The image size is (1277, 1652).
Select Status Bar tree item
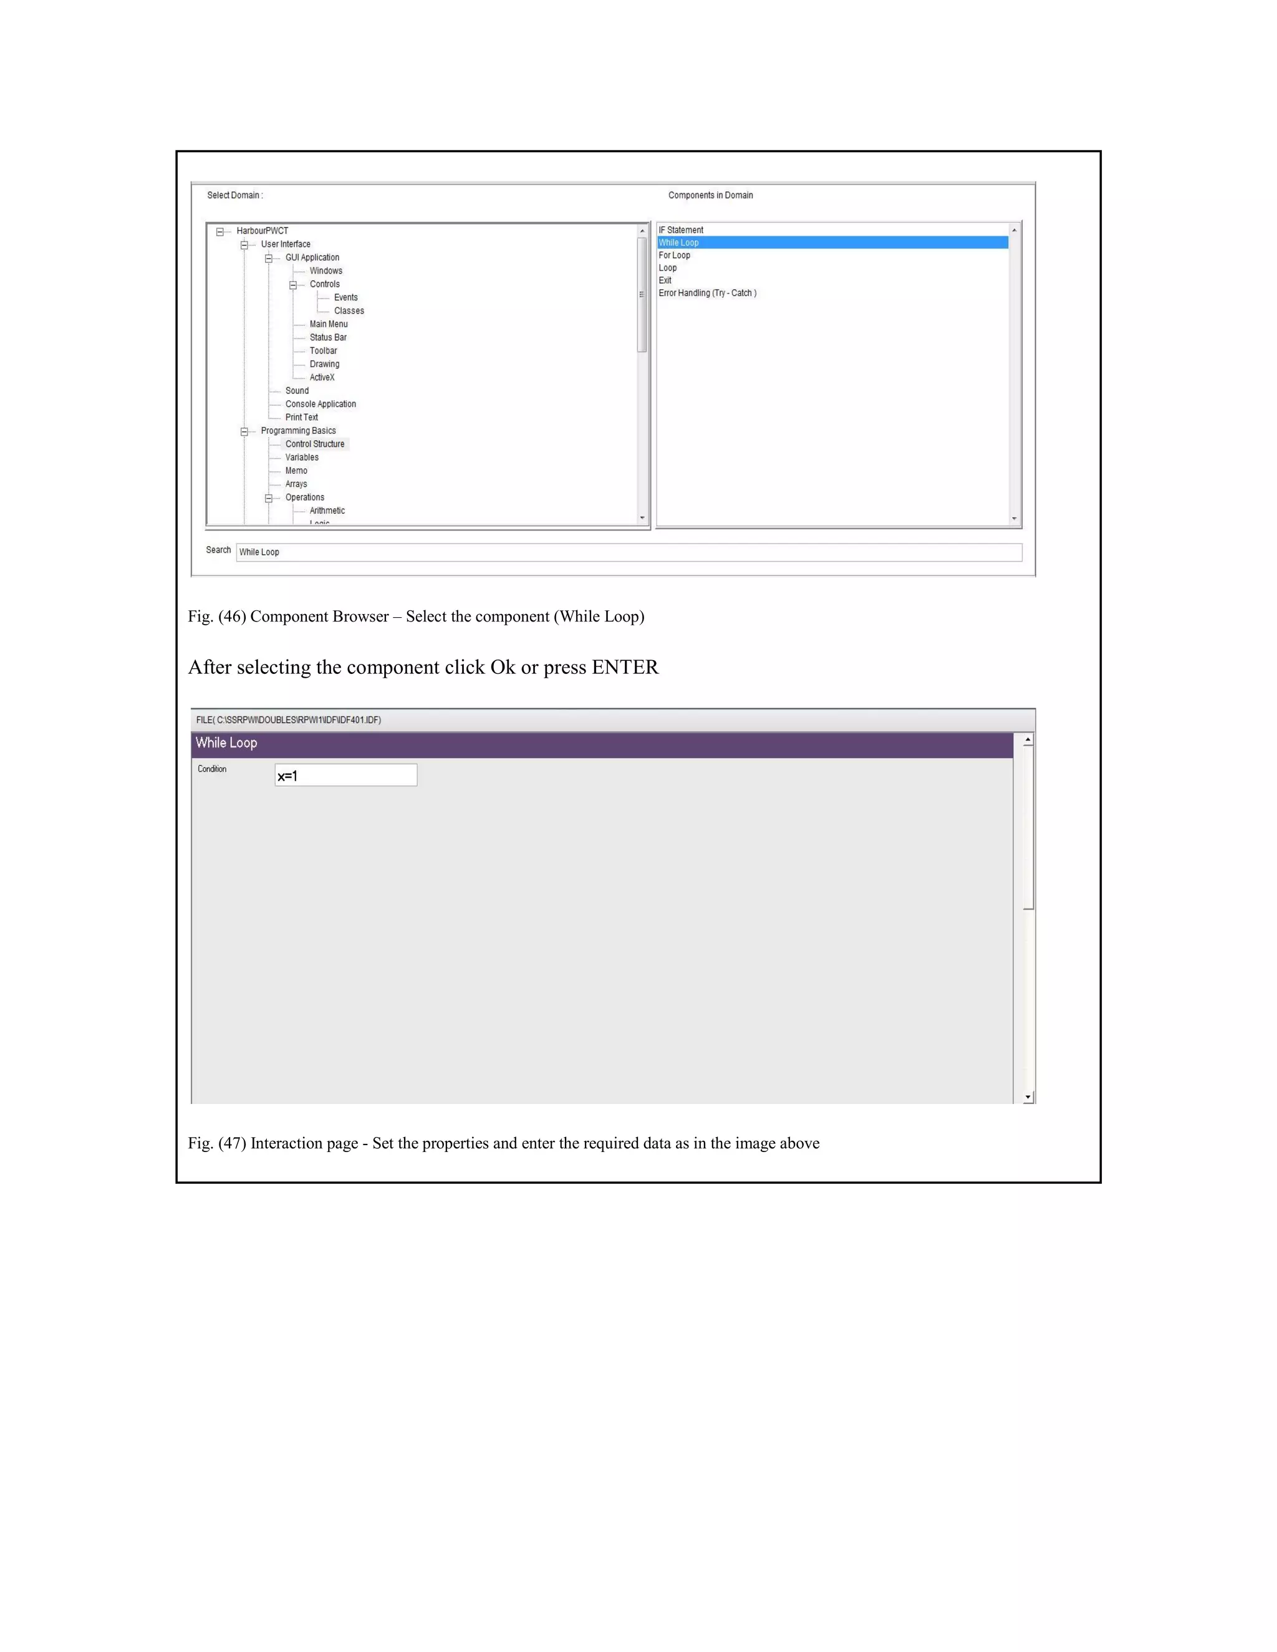tap(327, 337)
